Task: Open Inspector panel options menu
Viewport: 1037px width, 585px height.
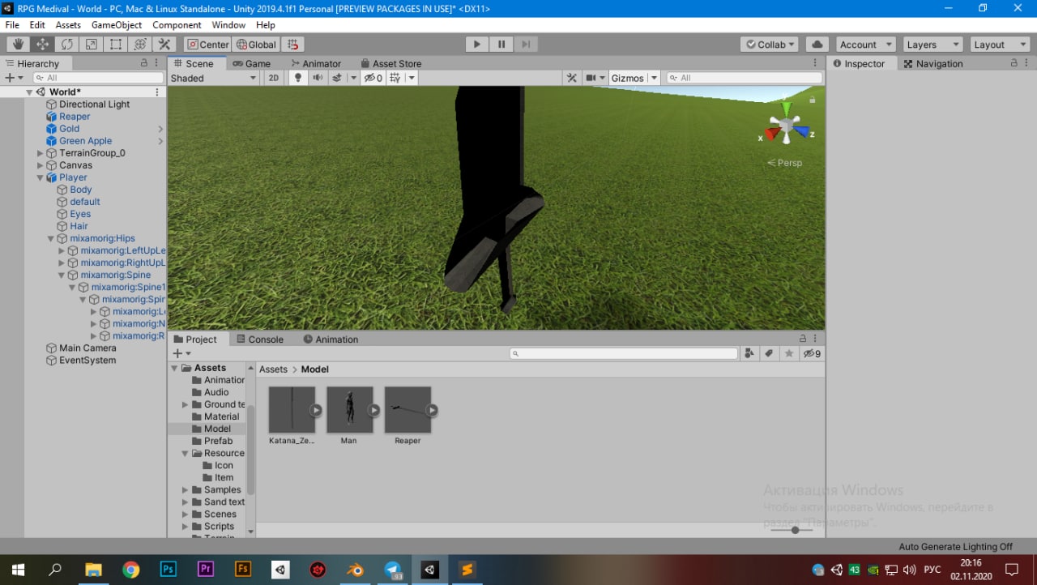Action: click(x=1026, y=63)
